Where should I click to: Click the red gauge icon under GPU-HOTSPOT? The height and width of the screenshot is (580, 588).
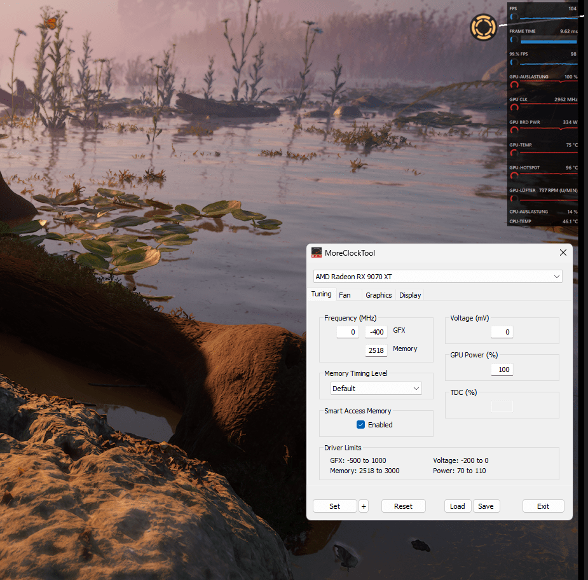coord(514,176)
